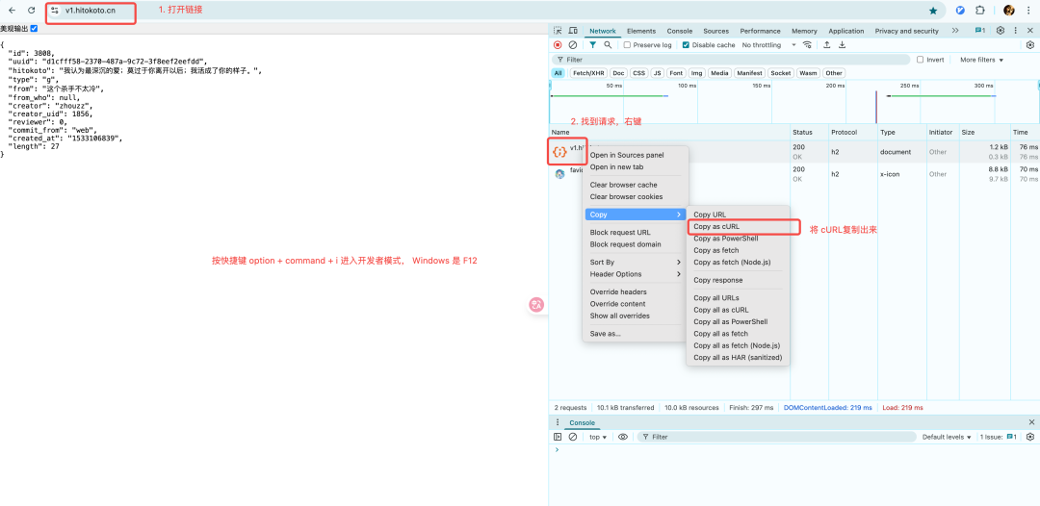Viewport: 1040px width, 506px height.
Task: Stop recording network log
Action: pos(558,45)
